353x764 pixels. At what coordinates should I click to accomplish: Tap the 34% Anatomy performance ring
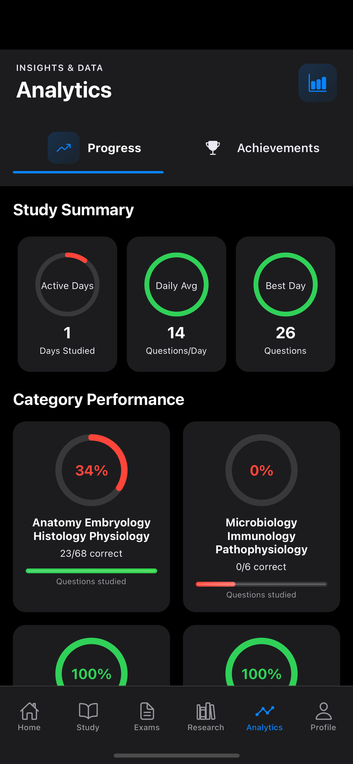91,470
